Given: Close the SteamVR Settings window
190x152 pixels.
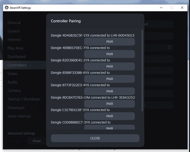Looking at the screenshot, I should point(182,8).
